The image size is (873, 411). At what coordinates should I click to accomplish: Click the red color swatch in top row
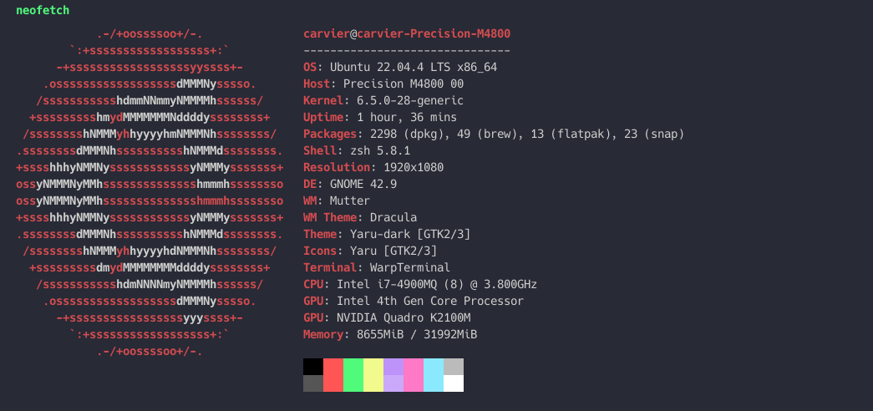coord(333,367)
